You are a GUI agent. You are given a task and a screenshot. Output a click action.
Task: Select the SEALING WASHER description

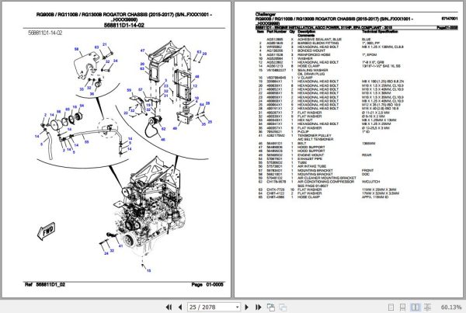[313, 70]
